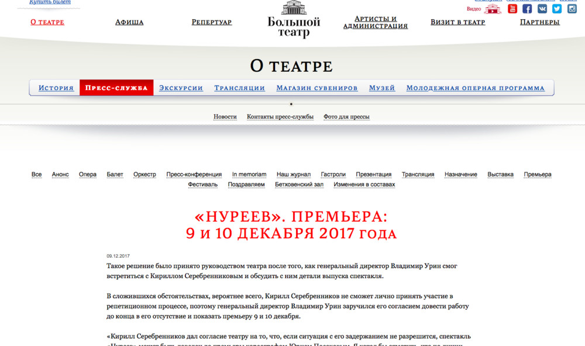Open Фото для прессы link
Screen dimensions: 585x346
click(x=346, y=117)
